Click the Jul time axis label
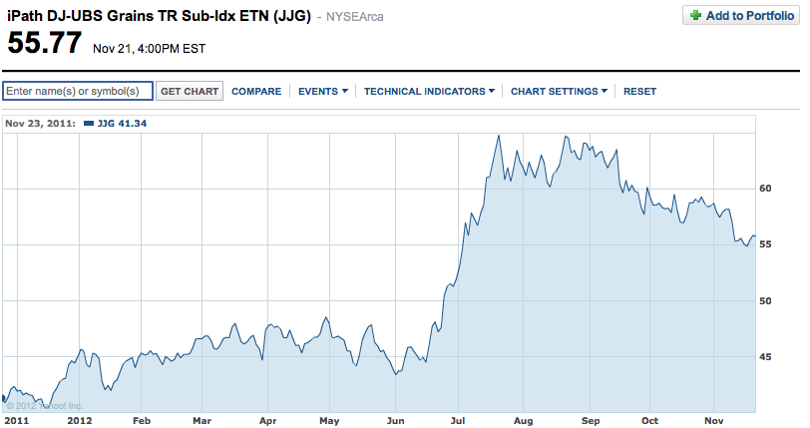The image size is (810, 428). [458, 421]
